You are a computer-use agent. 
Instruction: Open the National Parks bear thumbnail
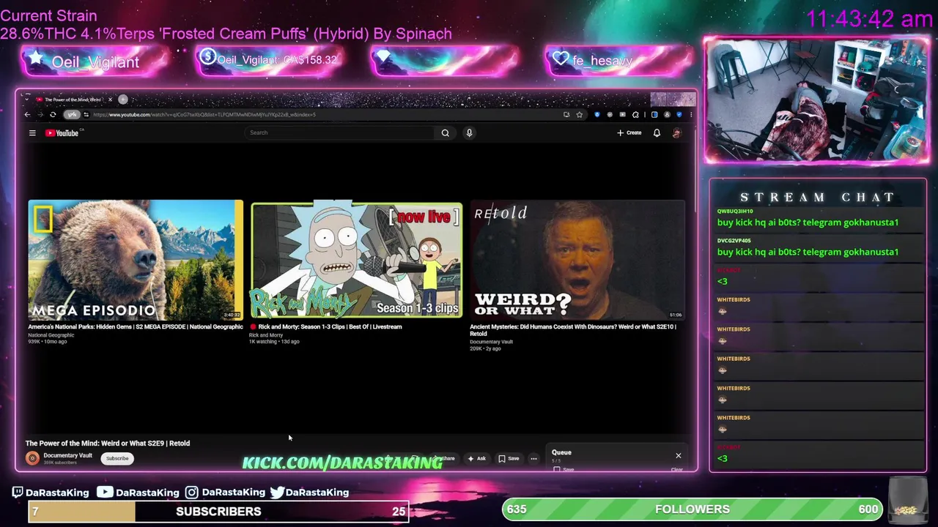coord(136,260)
